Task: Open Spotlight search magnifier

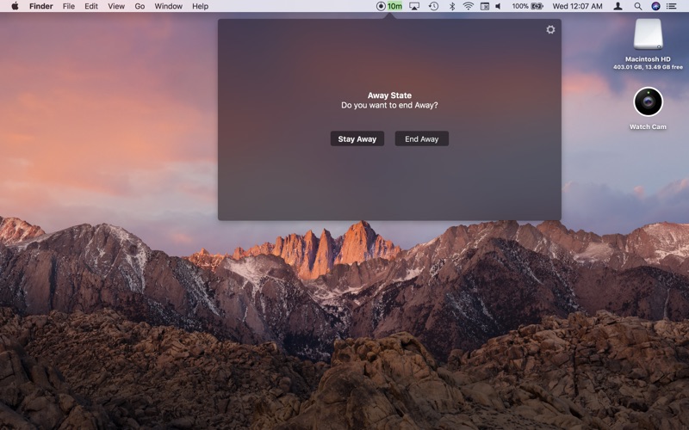Action: click(637, 6)
